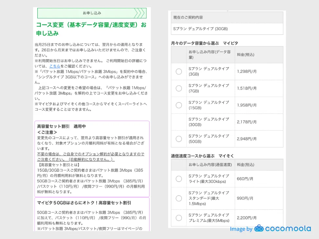Viewport: 319px width, 239px height.
Task: Click the ＜ご注意＞ label
Action: pos(47,132)
